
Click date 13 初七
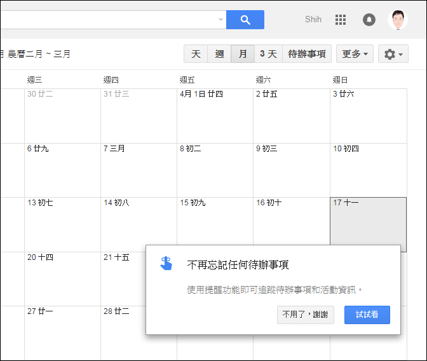tap(40, 203)
